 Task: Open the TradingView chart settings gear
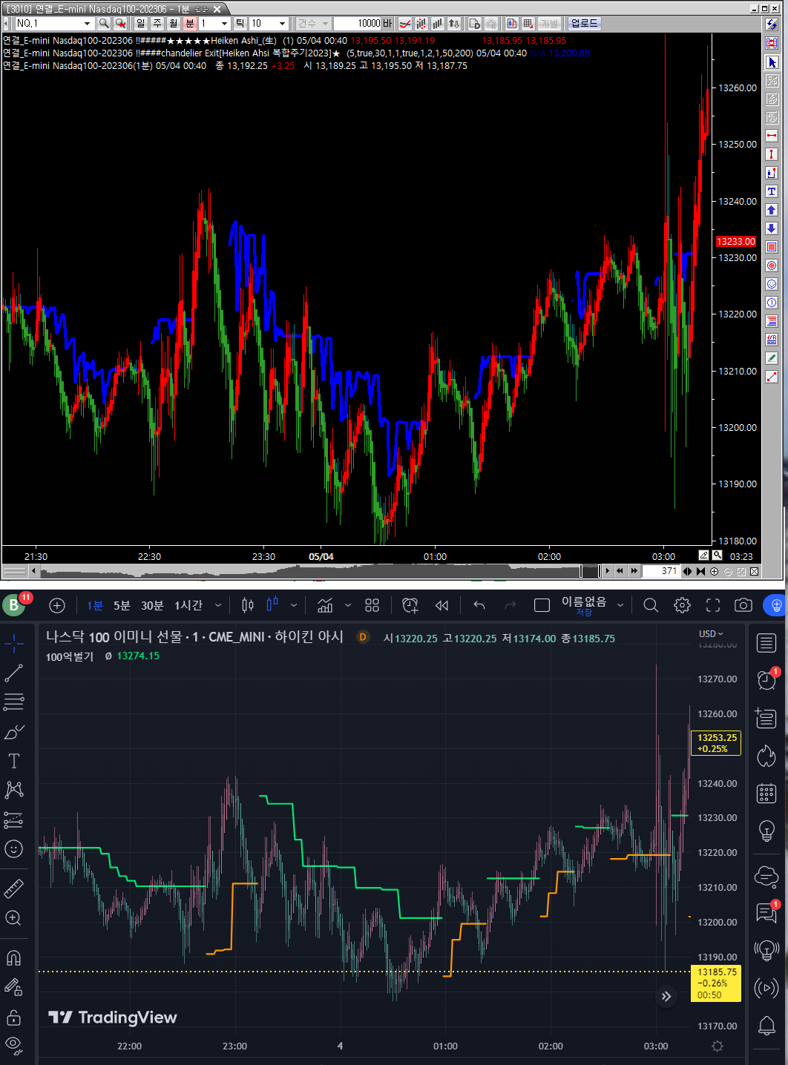[682, 605]
